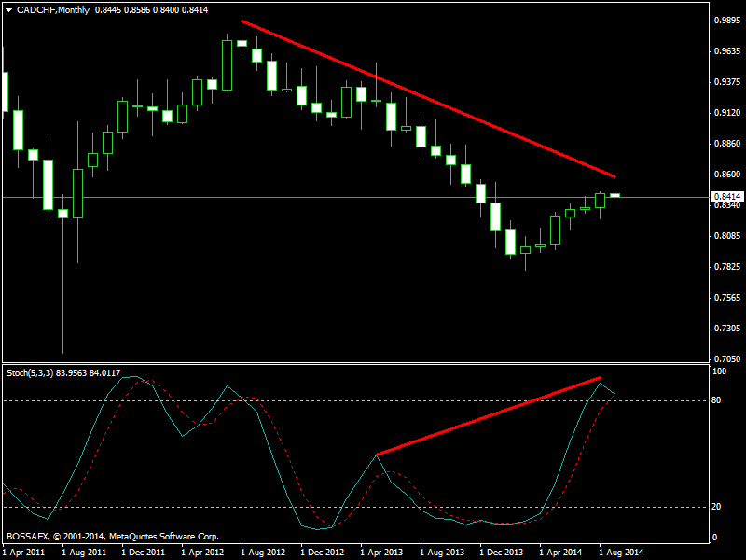Click the OHLC values 0.8445 0.8586 0.8400 0.8414

pos(151,10)
